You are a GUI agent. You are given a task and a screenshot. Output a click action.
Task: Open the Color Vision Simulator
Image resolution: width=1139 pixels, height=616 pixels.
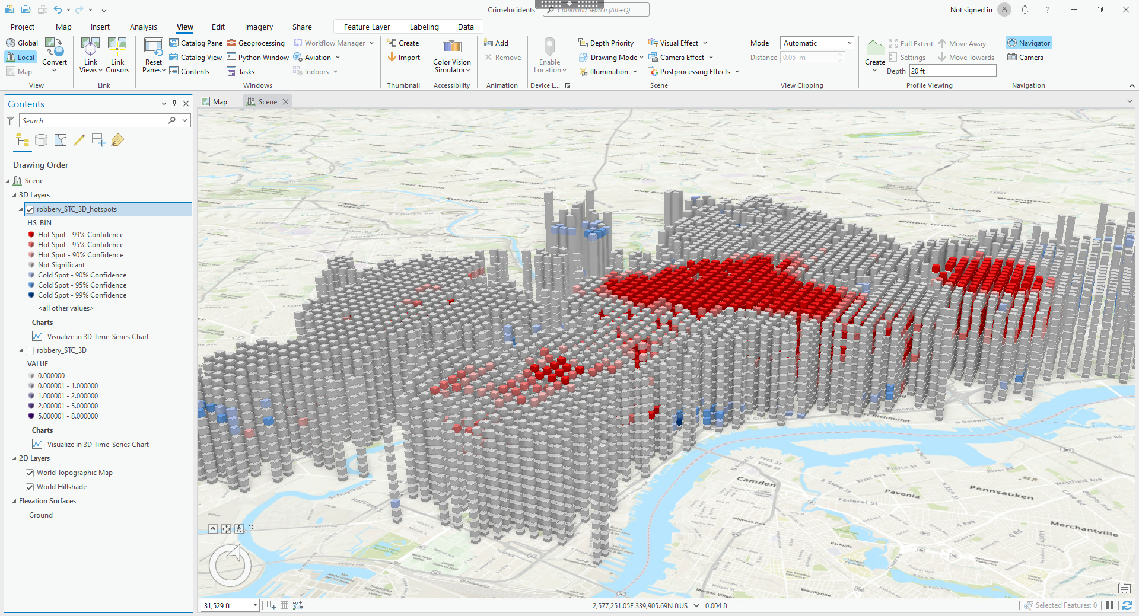tap(452, 47)
